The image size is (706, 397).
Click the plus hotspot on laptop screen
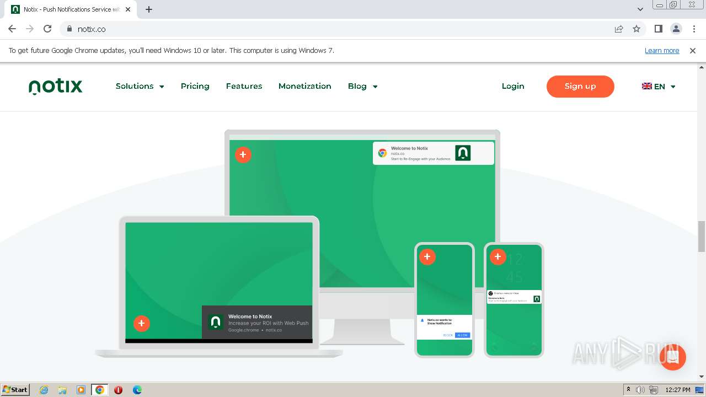click(142, 323)
